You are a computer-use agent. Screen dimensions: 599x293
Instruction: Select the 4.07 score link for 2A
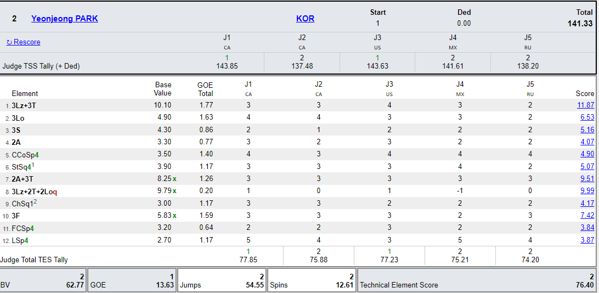(587, 142)
